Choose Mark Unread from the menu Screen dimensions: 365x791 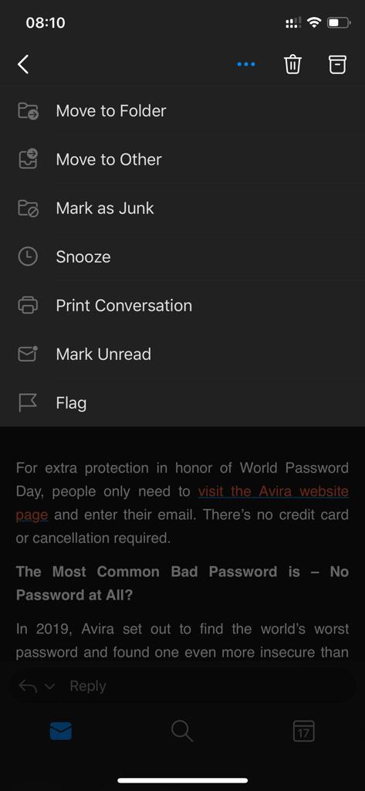pyautogui.click(x=182, y=354)
